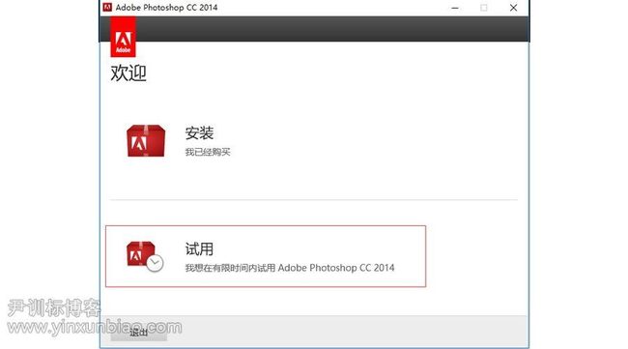Click the 退出 exit button
628x349 pixels.
[x=138, y=333]
